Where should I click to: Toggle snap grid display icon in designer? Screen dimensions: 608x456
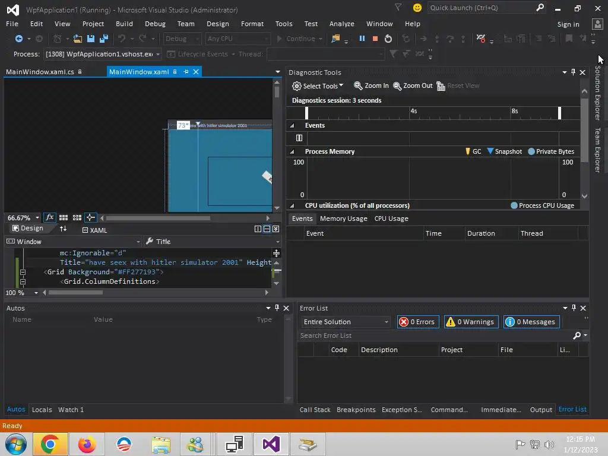(x=64, y=217)
